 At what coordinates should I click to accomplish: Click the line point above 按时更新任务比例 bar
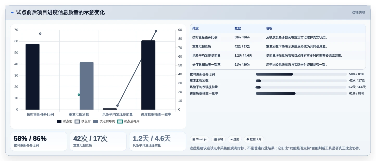(x=40, y=33)
